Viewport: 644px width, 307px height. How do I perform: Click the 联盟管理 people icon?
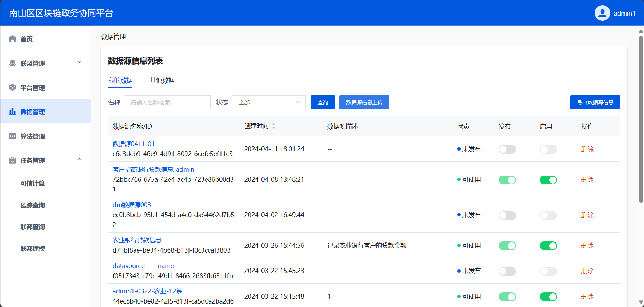[x=13, y=63]
